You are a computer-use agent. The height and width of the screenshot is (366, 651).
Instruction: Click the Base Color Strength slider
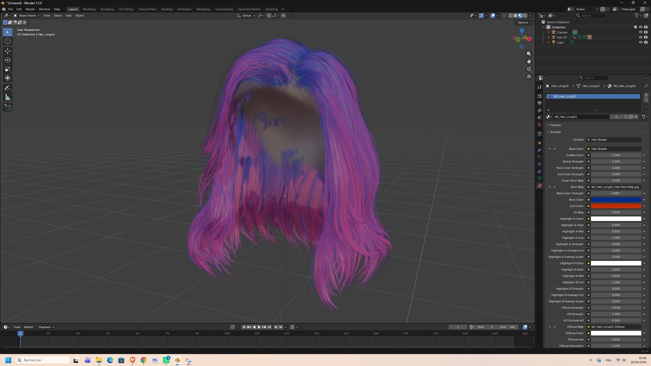point(616,194)
